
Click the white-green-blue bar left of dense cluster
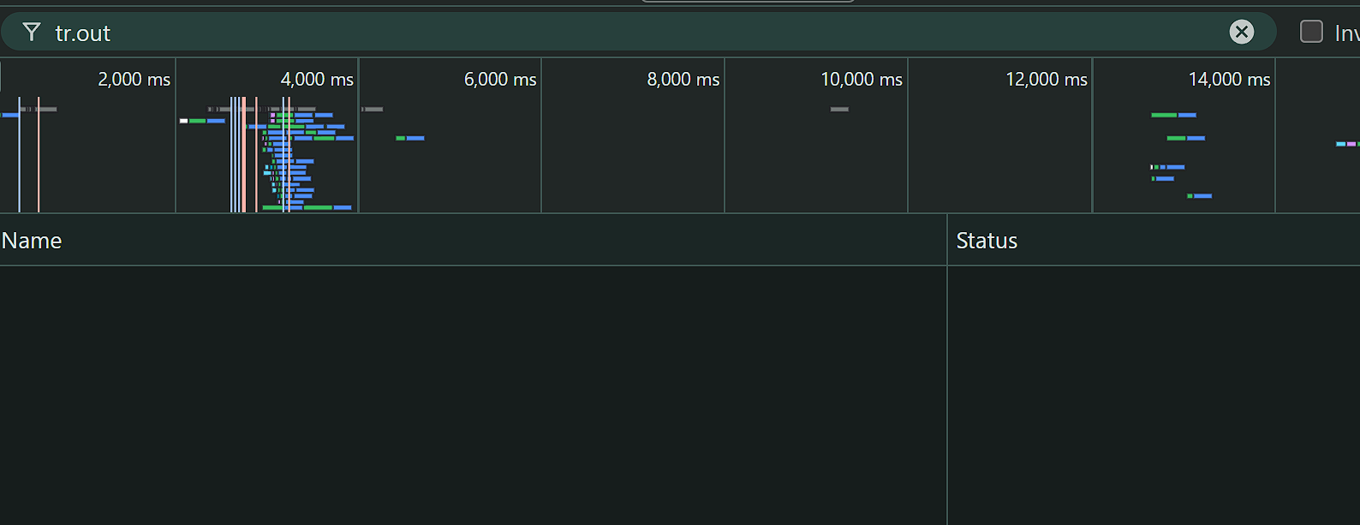[x=202, y=121]
